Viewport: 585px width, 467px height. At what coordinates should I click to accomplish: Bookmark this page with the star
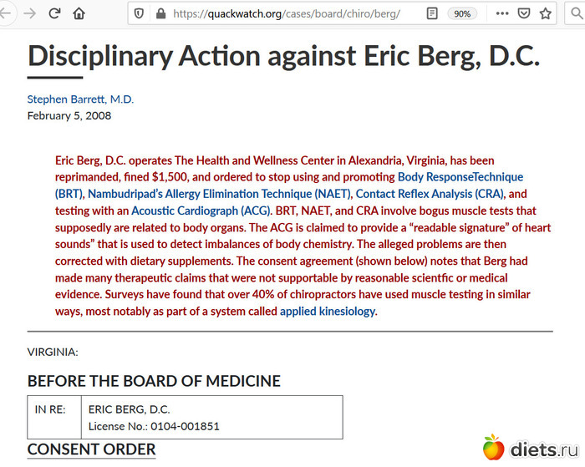pos(546,13)
